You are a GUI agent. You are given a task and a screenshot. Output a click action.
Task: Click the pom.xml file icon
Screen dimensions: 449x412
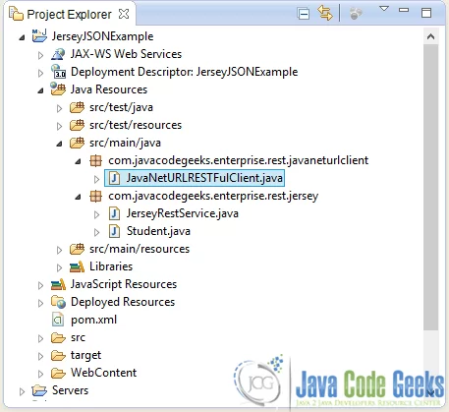58,320
